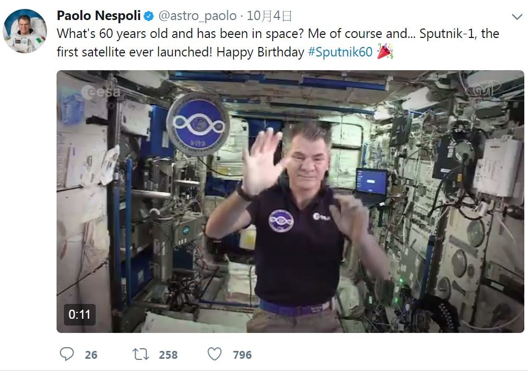This screenshot has height=372, width=528.
Task: Play the video of the waving astronaut
Action: point(290,202)
